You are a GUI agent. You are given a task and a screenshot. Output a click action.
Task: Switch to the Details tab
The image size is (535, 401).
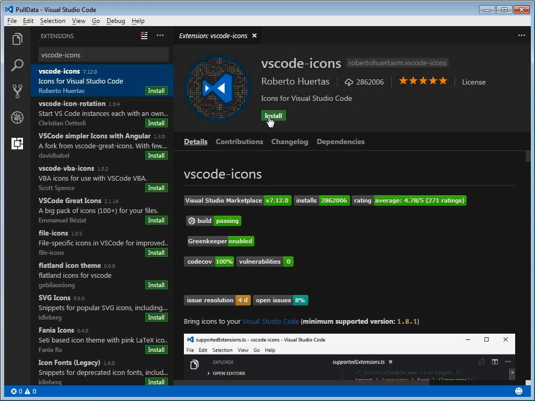pyautogui.click(x=195, y=141)
